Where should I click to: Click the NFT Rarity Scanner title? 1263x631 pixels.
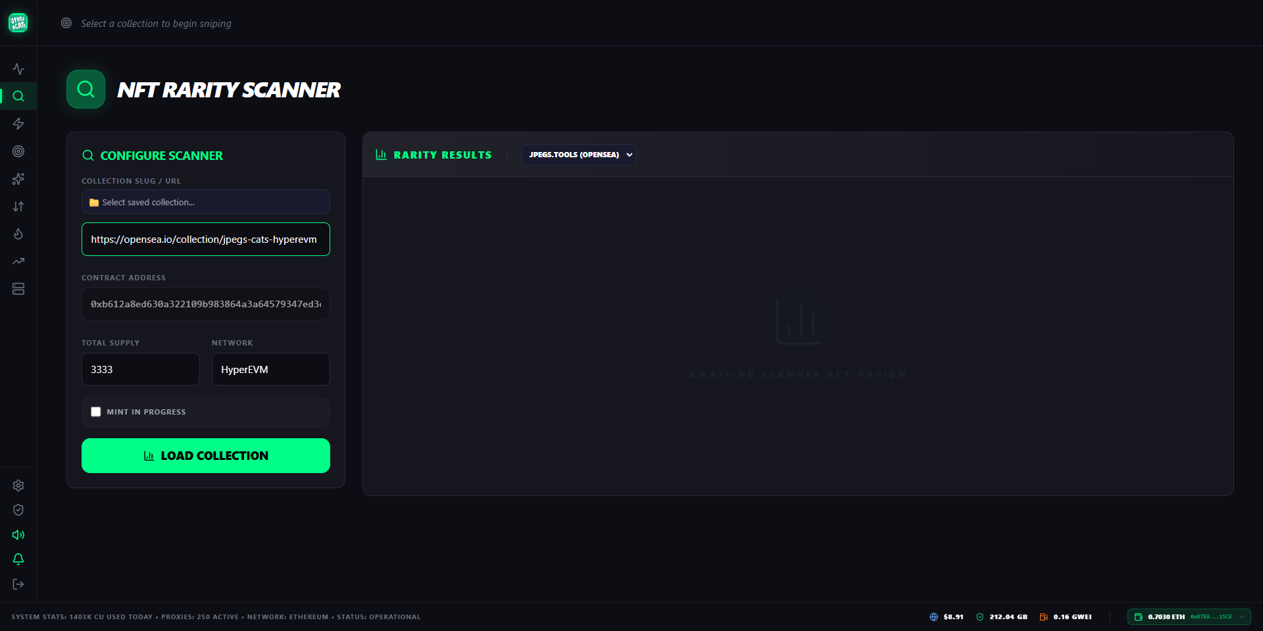[x=229, y=89]
